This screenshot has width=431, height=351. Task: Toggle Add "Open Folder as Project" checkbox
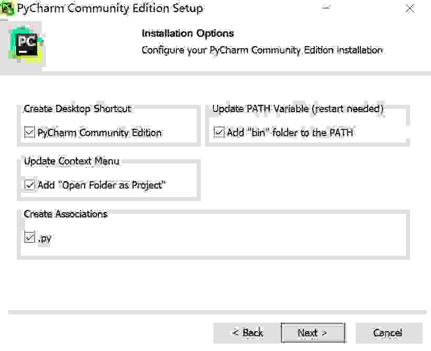[29, 184]
